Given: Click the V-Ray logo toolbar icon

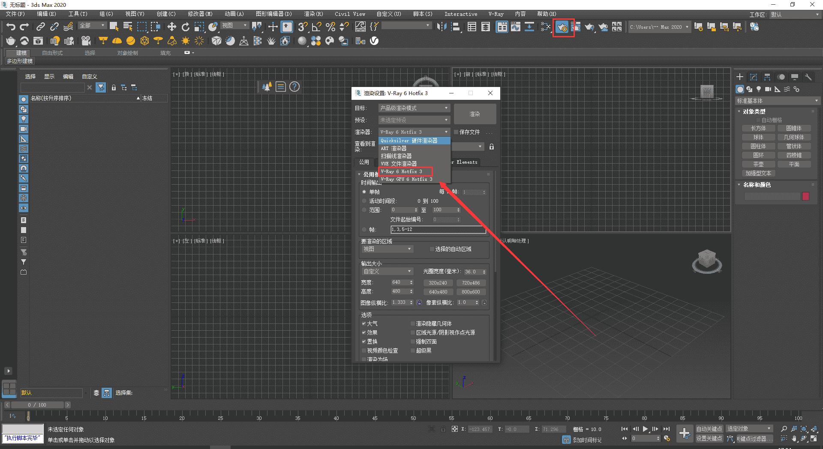Looking at the screenshot, I should coord(374,41).
